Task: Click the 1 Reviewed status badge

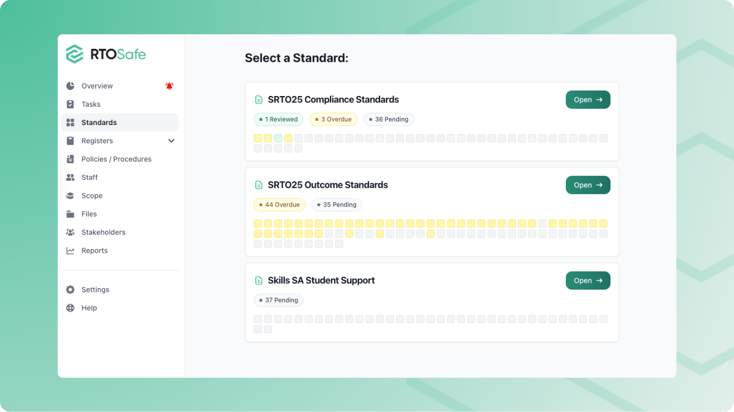Action: pos(278,120)
